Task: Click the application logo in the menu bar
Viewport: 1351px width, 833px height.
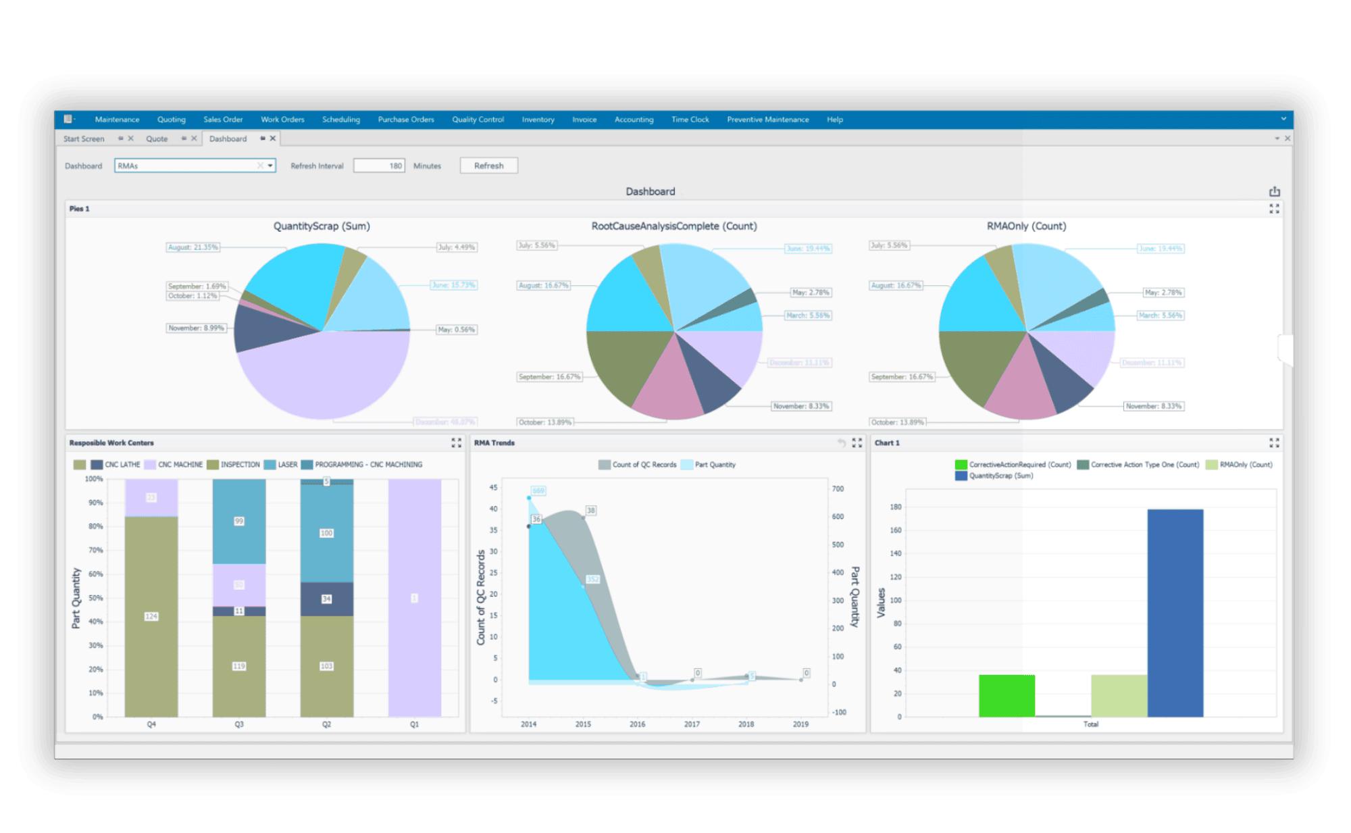Action: [68, 118]
